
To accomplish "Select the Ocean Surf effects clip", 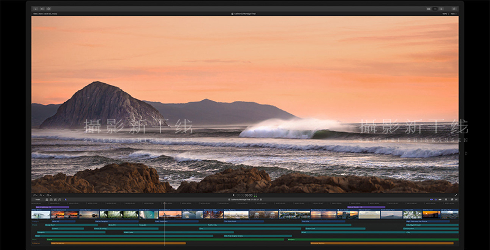I will pos(71,225).
